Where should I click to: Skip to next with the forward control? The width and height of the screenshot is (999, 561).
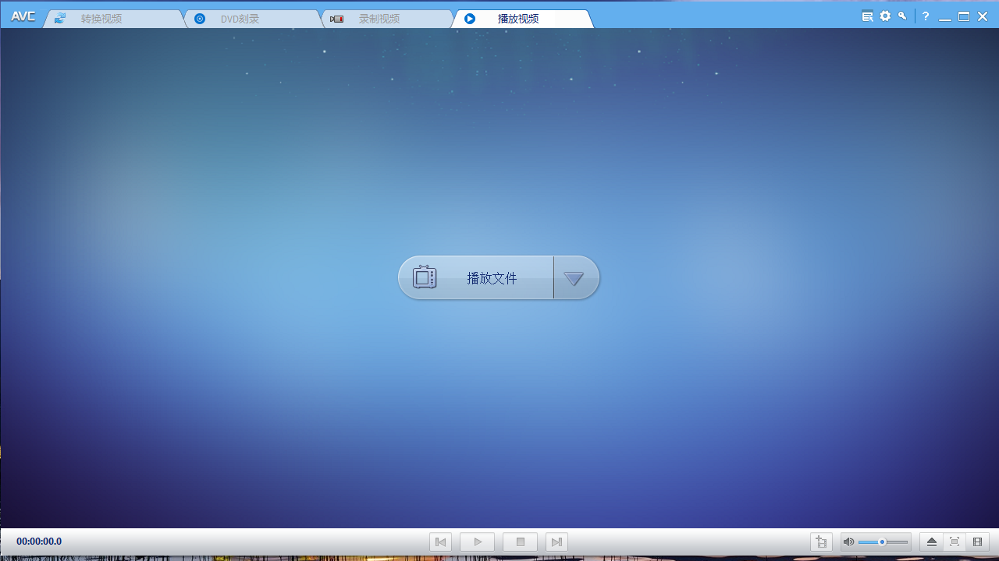(x=556, y=541)
